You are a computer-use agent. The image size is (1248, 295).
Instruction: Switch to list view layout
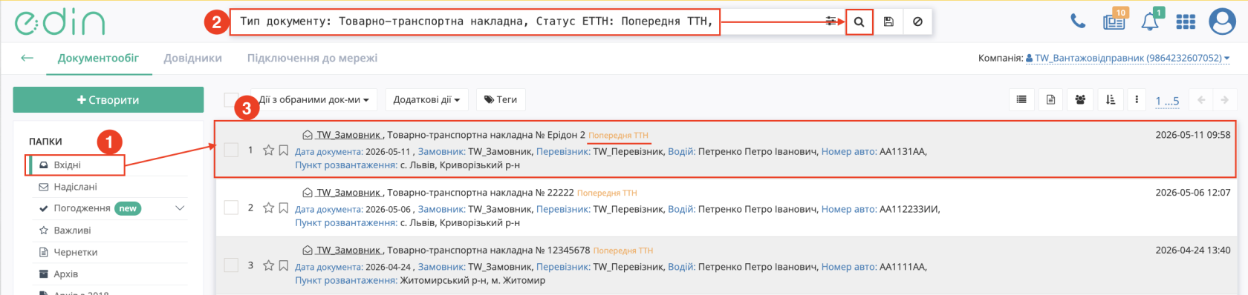click(1021, 99)
